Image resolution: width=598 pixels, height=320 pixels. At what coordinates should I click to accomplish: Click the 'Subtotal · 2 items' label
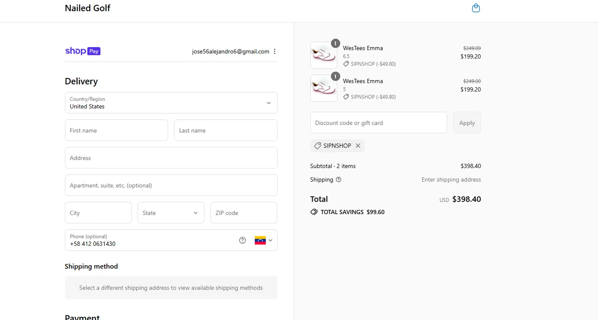pyautogui.click(x=333, y=166)
